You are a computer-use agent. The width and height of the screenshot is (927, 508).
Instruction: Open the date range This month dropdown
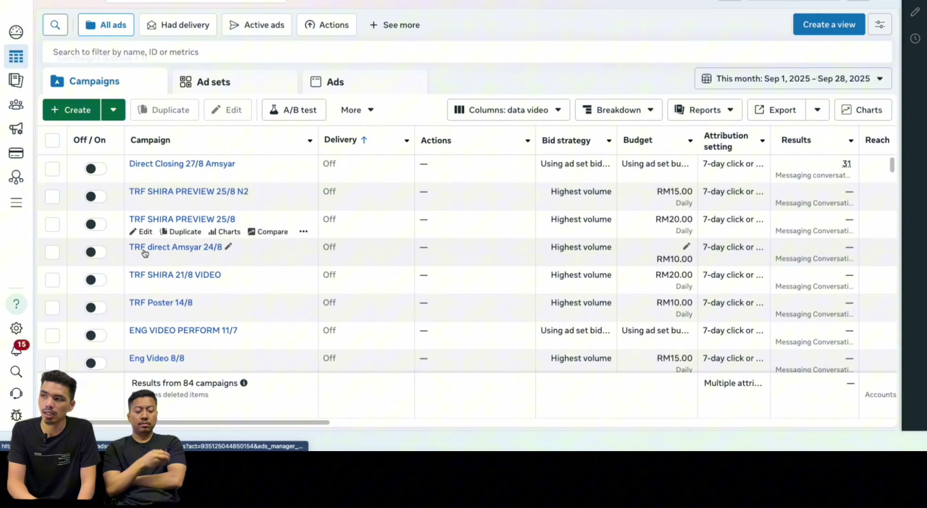point(793,79)
